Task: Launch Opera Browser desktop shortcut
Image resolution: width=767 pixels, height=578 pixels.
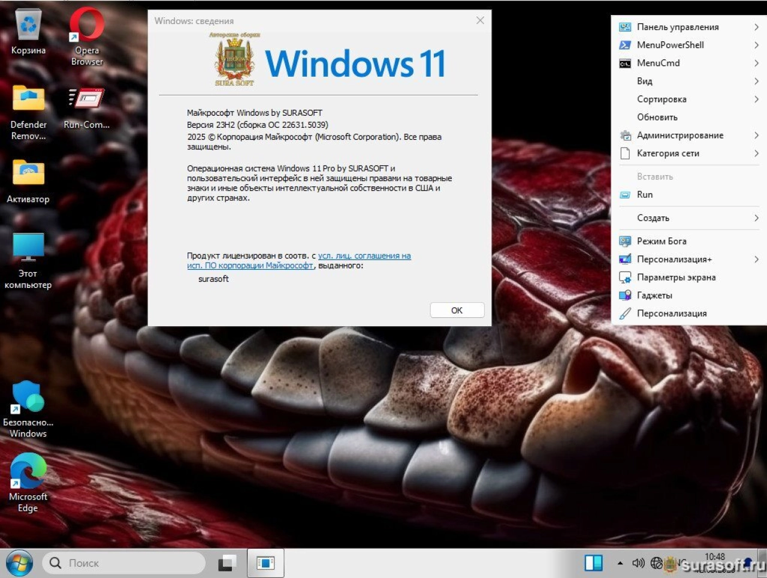Action: (87, 36)
